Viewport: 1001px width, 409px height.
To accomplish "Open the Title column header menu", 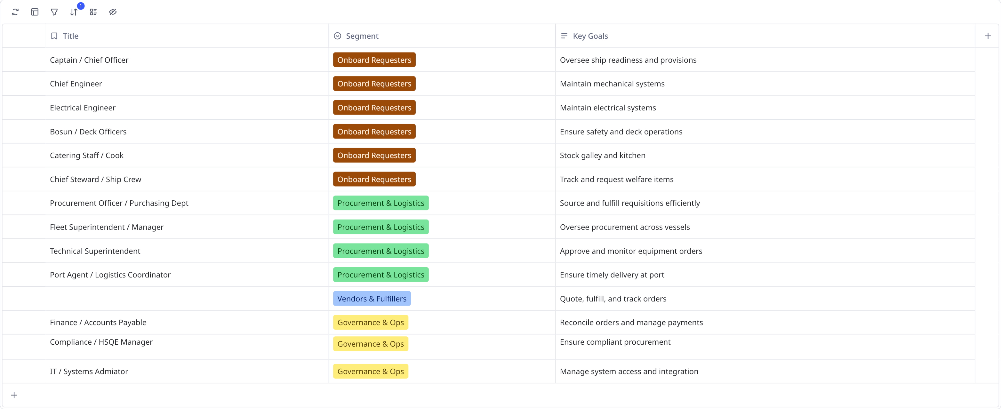I will coord(70,36).
